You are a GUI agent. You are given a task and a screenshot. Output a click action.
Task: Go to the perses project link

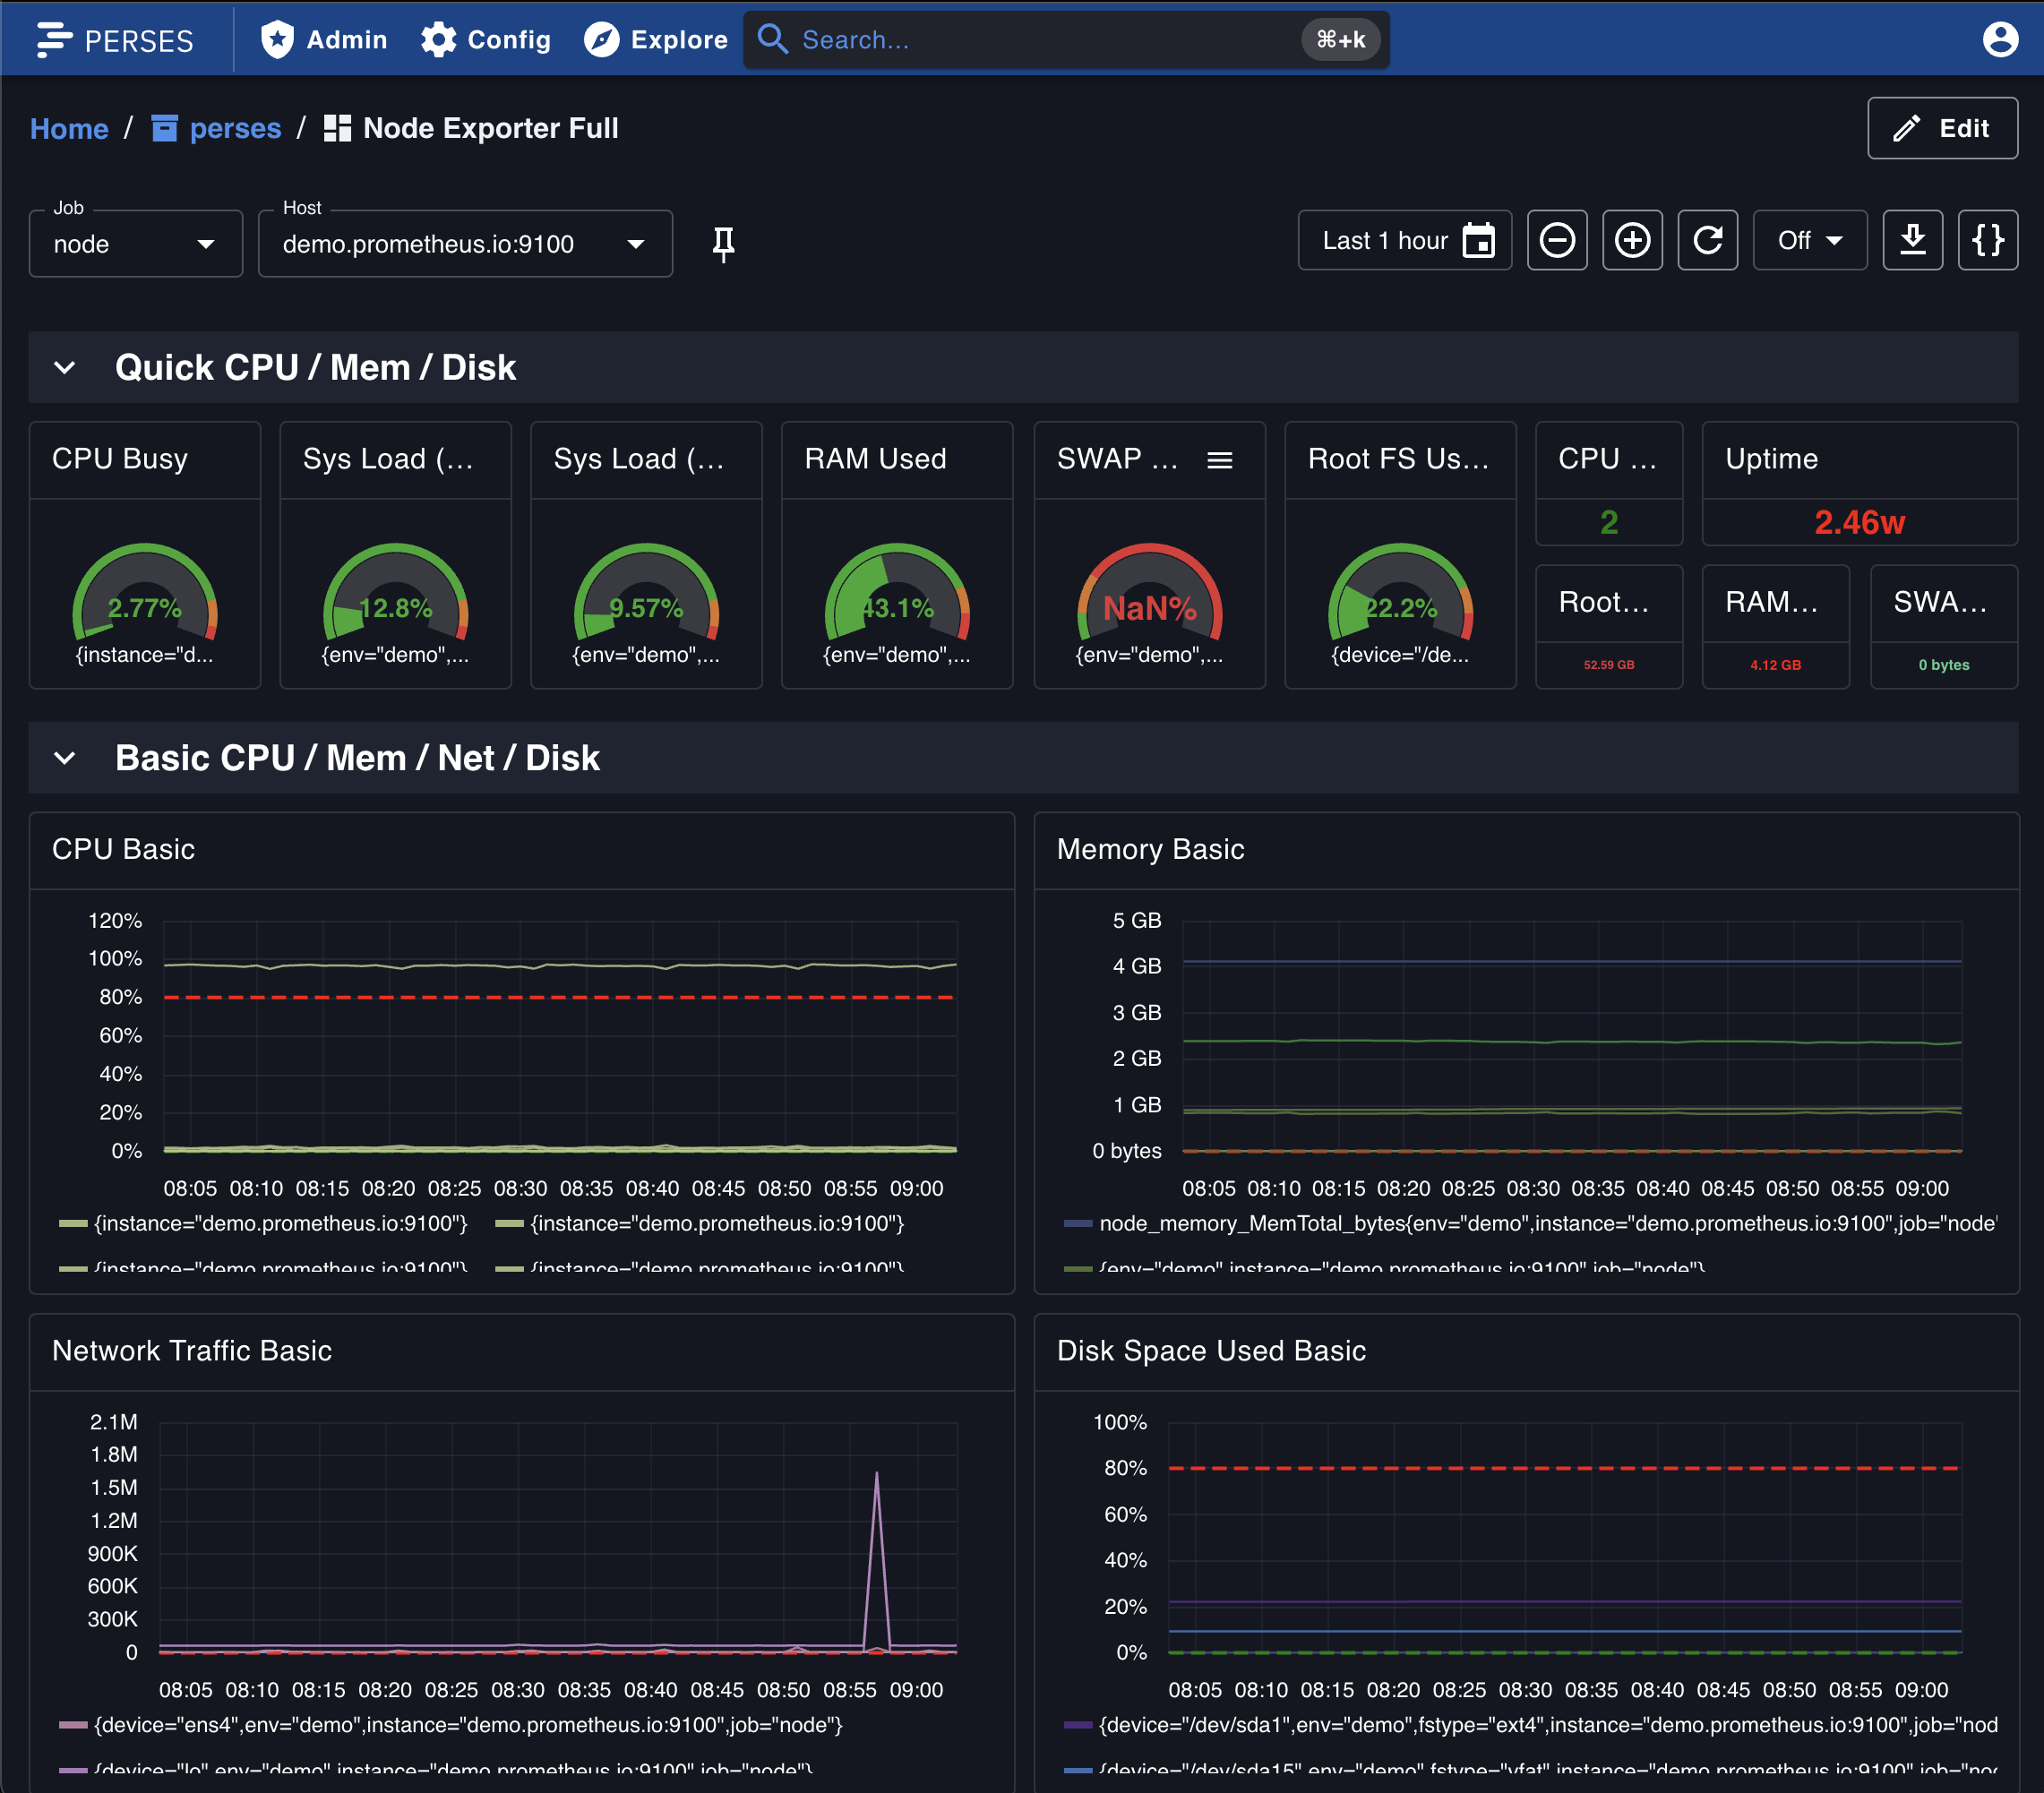[x=235, y=128]
